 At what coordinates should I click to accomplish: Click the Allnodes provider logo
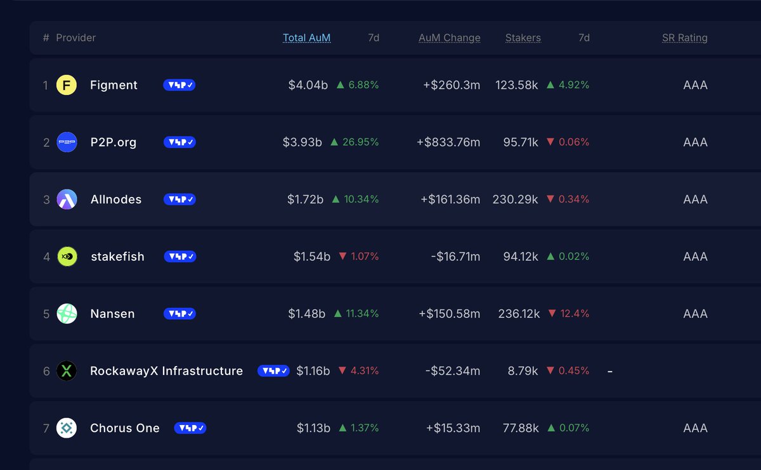pos(66,199)
